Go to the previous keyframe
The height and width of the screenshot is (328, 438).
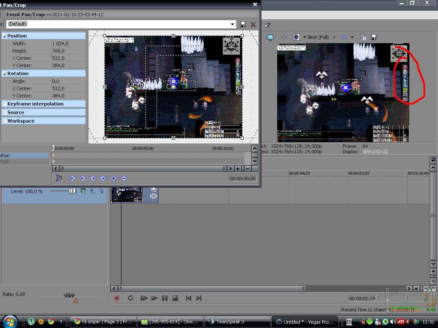(83, 178)
